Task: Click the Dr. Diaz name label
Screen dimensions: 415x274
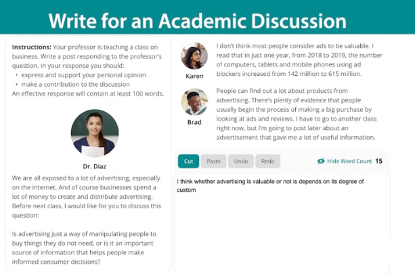Action: tap(94, 164)
